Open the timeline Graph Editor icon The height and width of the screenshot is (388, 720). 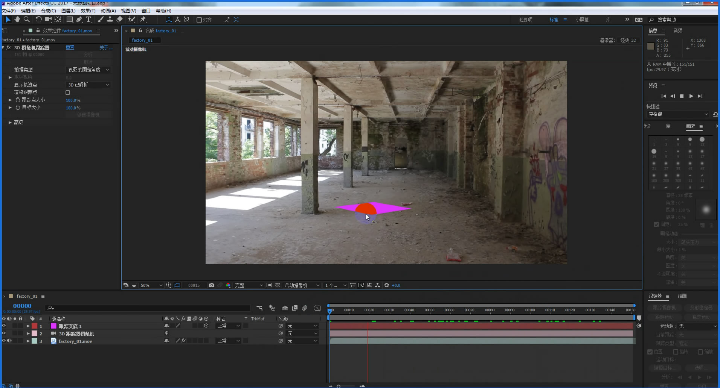coord(318,308)
